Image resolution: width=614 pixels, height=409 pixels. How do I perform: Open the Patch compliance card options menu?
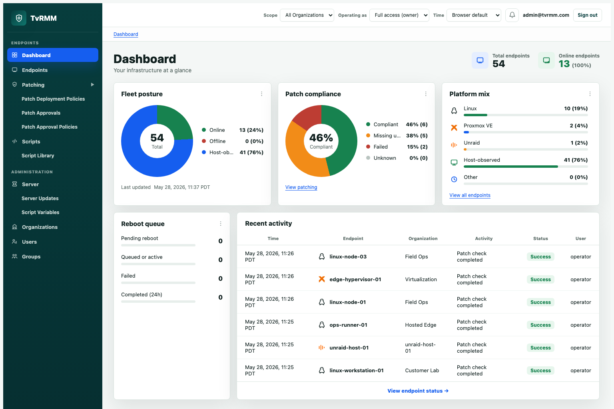tap(426, 94)
